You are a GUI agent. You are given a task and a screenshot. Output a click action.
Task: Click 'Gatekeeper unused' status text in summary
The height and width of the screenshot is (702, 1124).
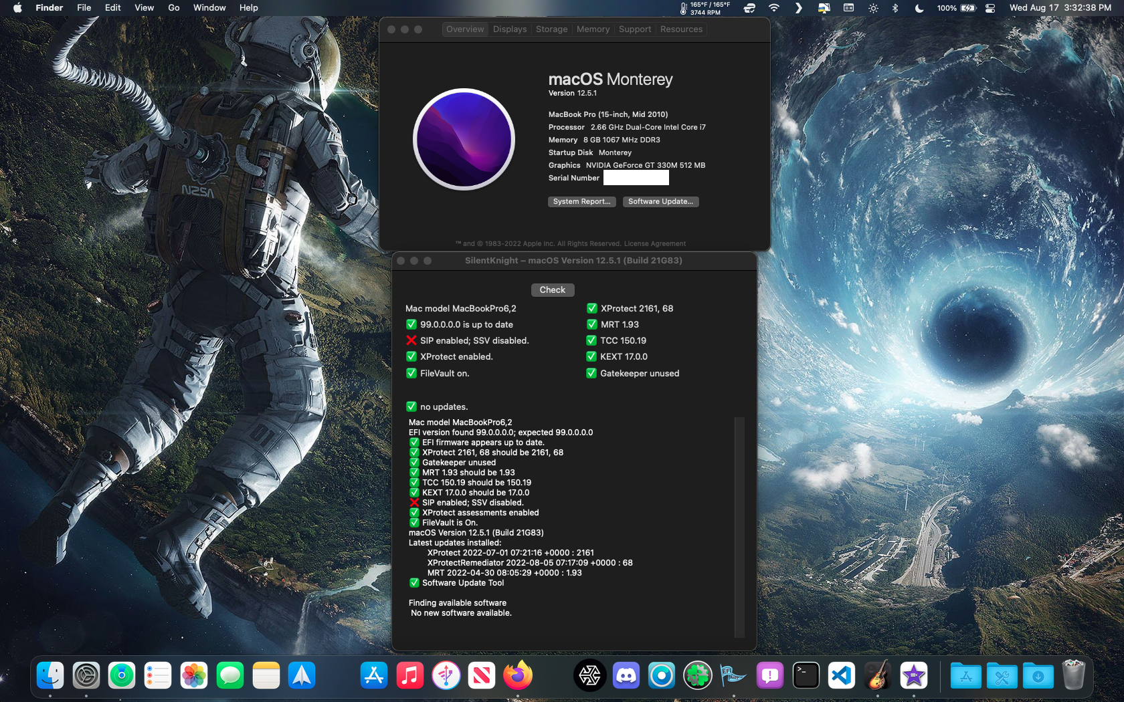640,374
